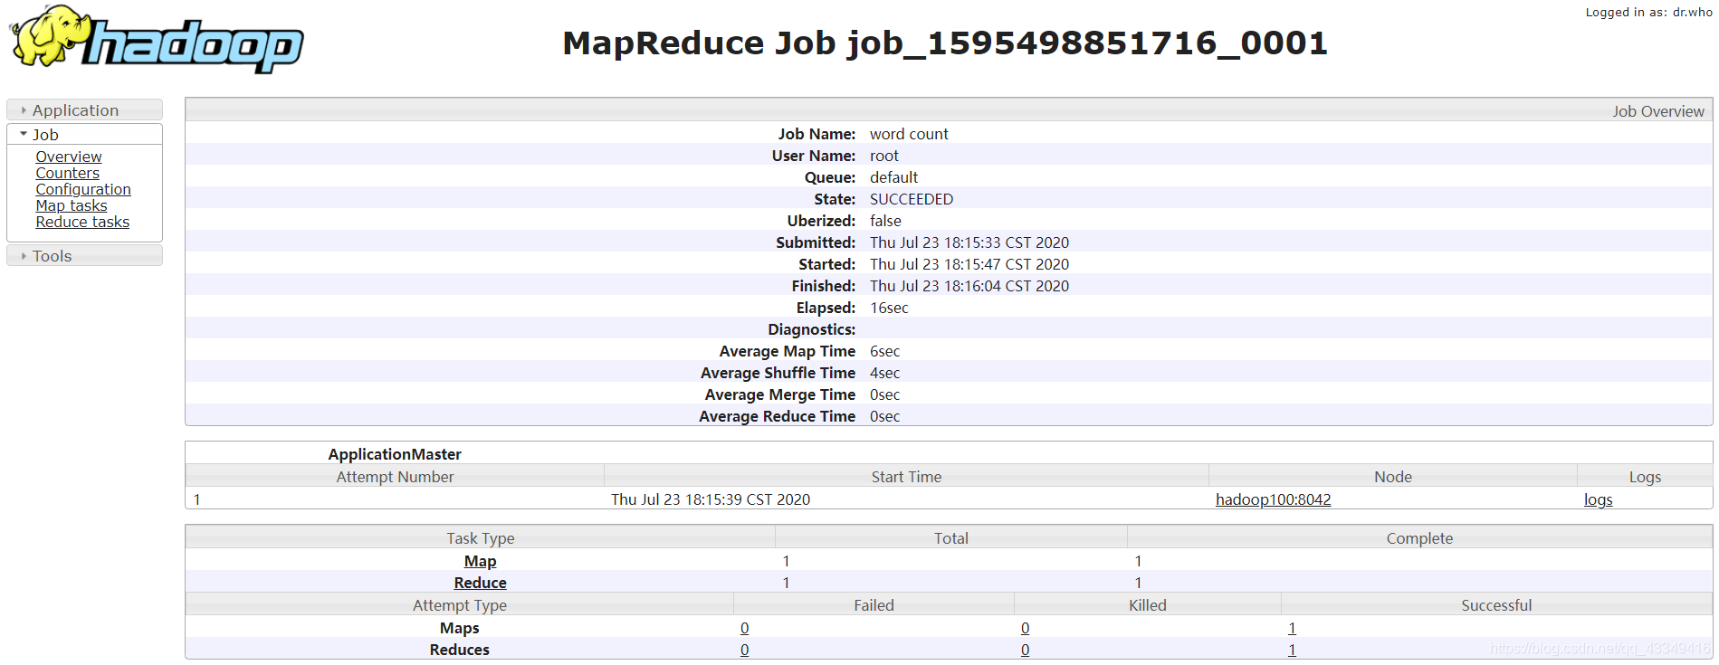
Task: Click the Successful column header
Action: (1496, 605)
